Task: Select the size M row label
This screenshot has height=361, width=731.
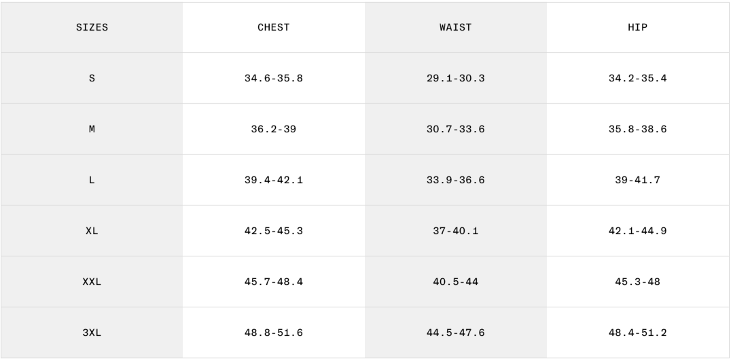Action: tap(92, 130)
